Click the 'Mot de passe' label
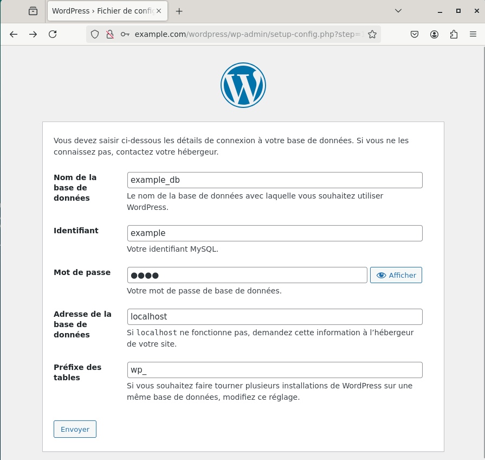 pos(82,272)
